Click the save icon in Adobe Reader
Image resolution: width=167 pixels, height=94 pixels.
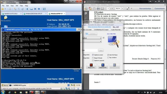click(x=94, y=8)
